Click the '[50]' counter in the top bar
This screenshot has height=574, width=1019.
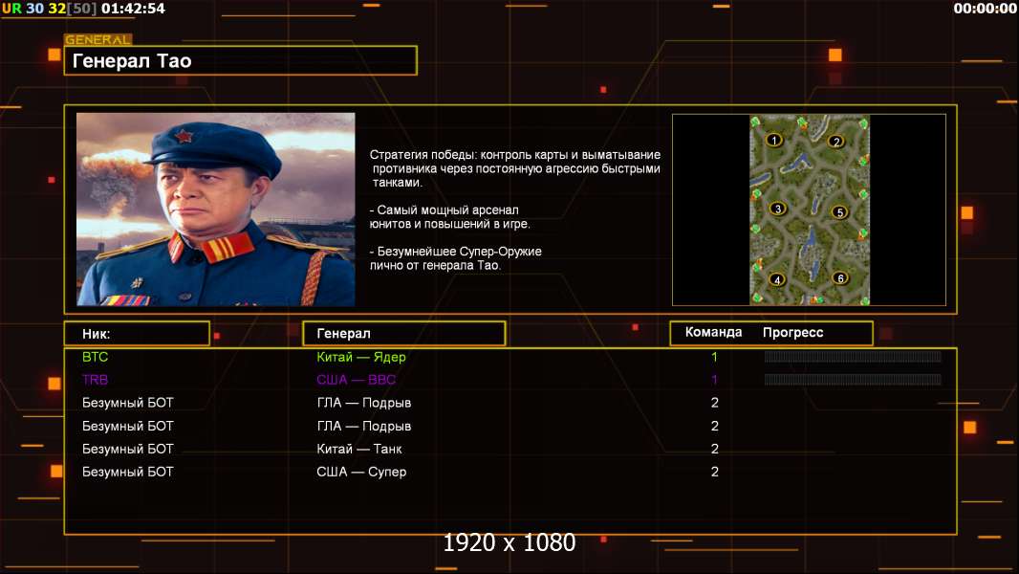(82, 9)
